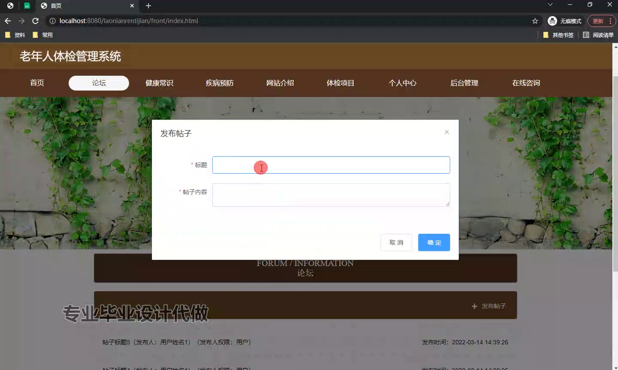The width and height of the screenshot is (618, 370).
Task: Click the page vertical scrollbar thumb
Action: click(x=615, y=173)
